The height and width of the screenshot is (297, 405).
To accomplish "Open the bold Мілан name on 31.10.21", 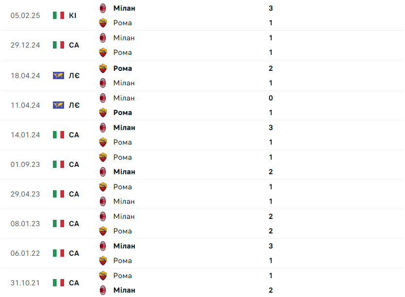I will [x=124, y=290].
